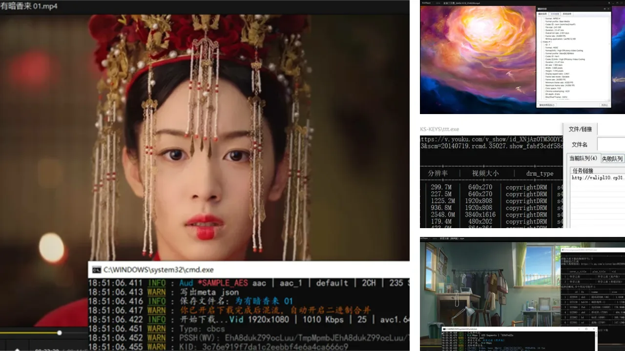Click the small cmd icon in the bottom-right console title bar

click(444, 329)
